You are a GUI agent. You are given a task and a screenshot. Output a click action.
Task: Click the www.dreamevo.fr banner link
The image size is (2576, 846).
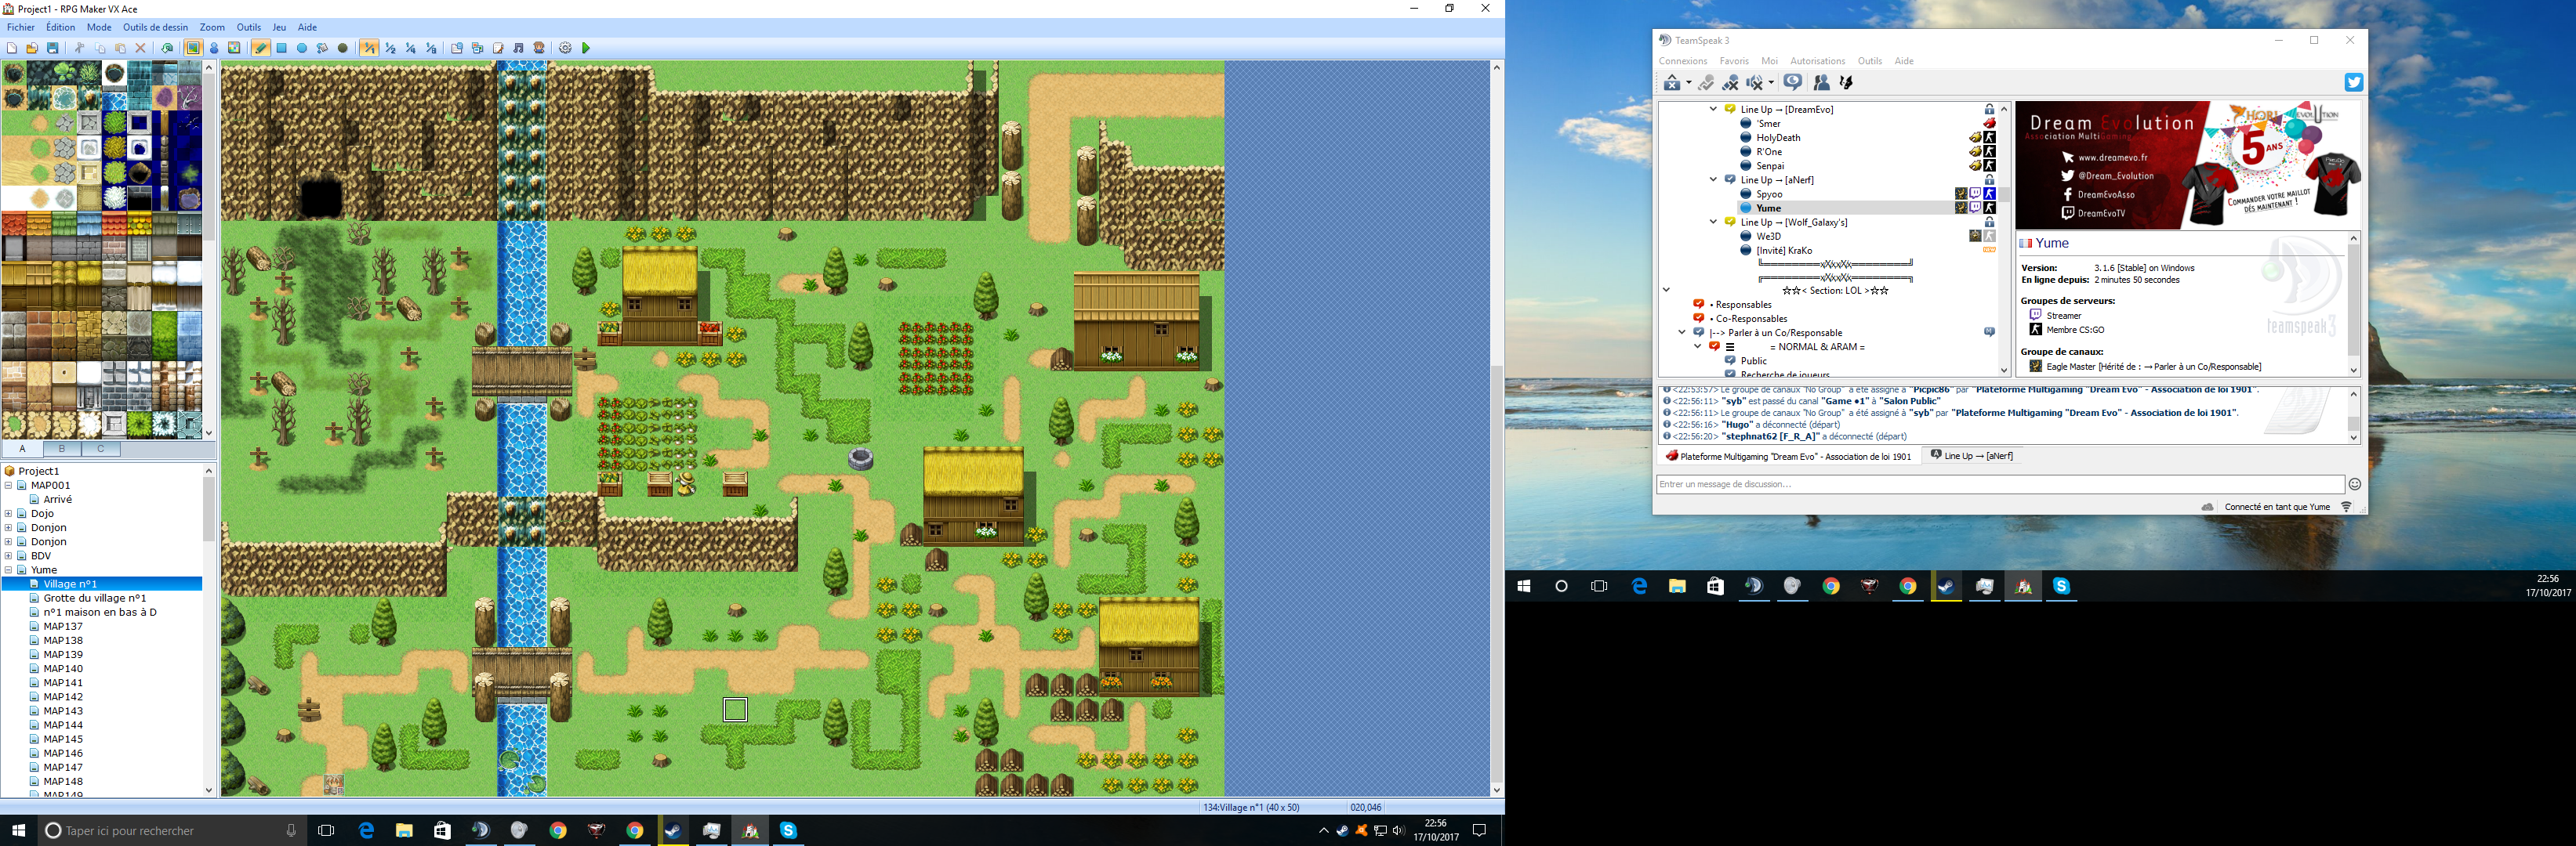coord(2112,157)
